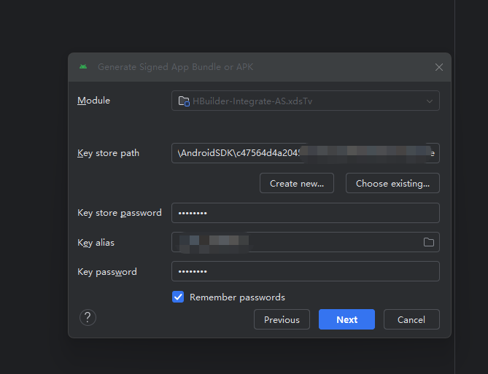The width and height of the screenshot is (488, 374).
Task: Proceed with the Next button
Action: point(346,319)
